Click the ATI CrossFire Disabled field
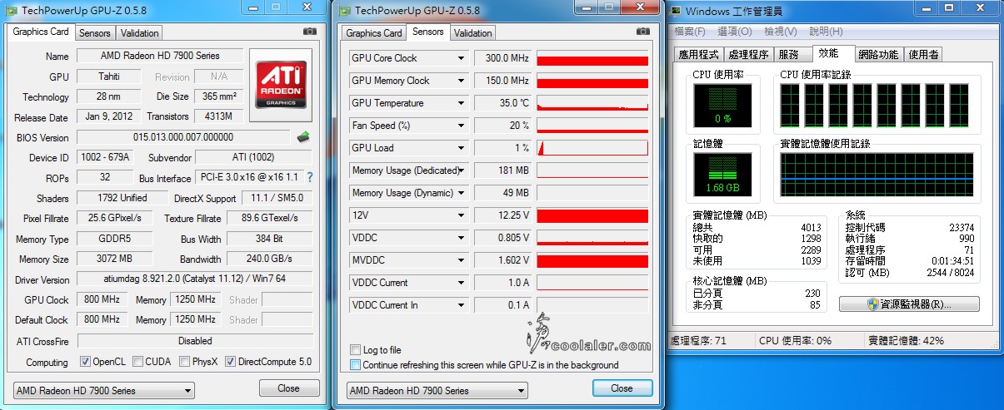1004x410 pixels. (x=195, y=341)
